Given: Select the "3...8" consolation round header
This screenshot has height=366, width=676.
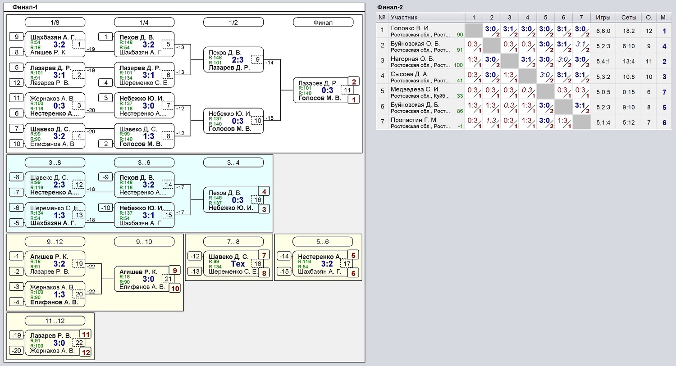Looking at the screenshot, I should [55, 163].
